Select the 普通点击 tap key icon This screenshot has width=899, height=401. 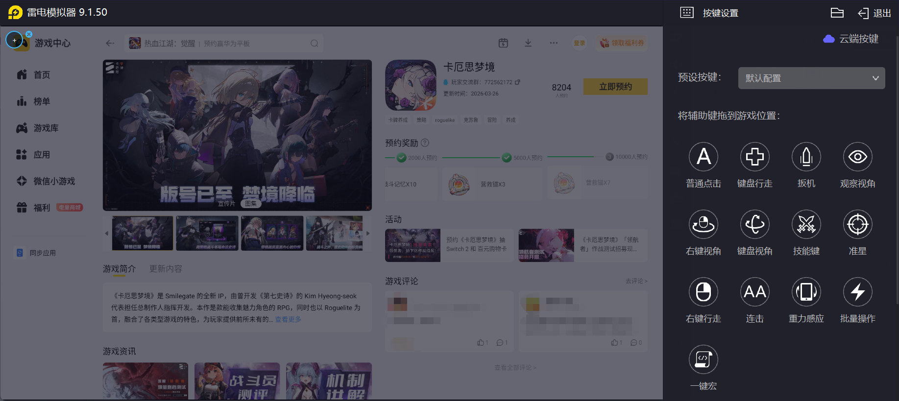coord(704,157)
